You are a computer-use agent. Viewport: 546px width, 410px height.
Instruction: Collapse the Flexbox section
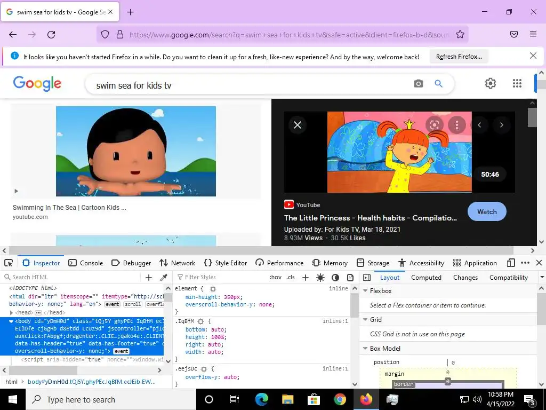point(365,291)
